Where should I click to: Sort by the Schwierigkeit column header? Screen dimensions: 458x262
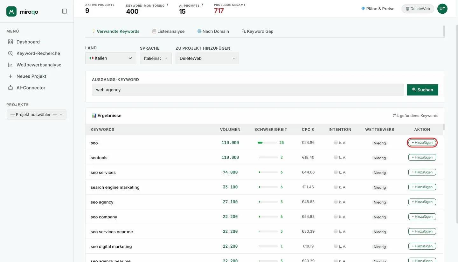click(x=271, y=130)
